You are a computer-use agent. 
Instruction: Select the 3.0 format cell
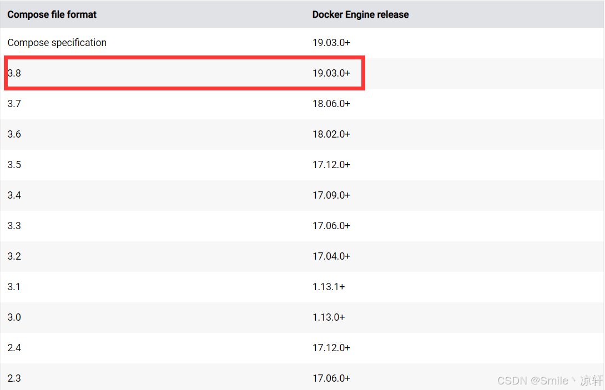pyautogui.click(x=14, y=317)
